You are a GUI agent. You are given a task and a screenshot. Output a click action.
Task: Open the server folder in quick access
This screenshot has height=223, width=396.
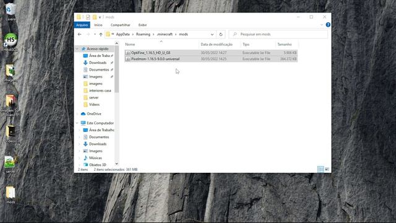(93, 97)
